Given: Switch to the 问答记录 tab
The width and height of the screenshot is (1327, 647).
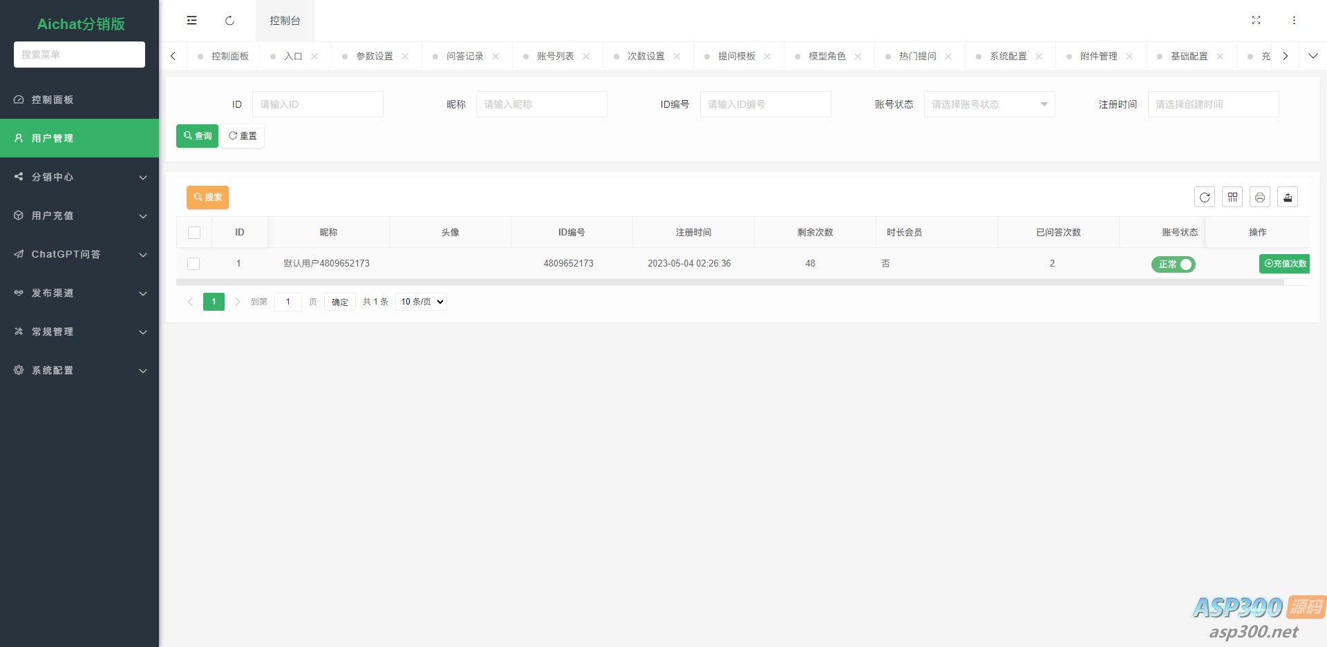Looking at the screenshot, I should pos(464,57).
